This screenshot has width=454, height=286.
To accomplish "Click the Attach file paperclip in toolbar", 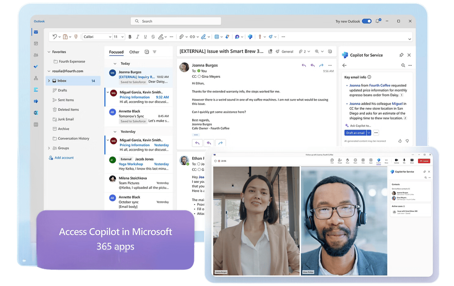I will point(181,37).
